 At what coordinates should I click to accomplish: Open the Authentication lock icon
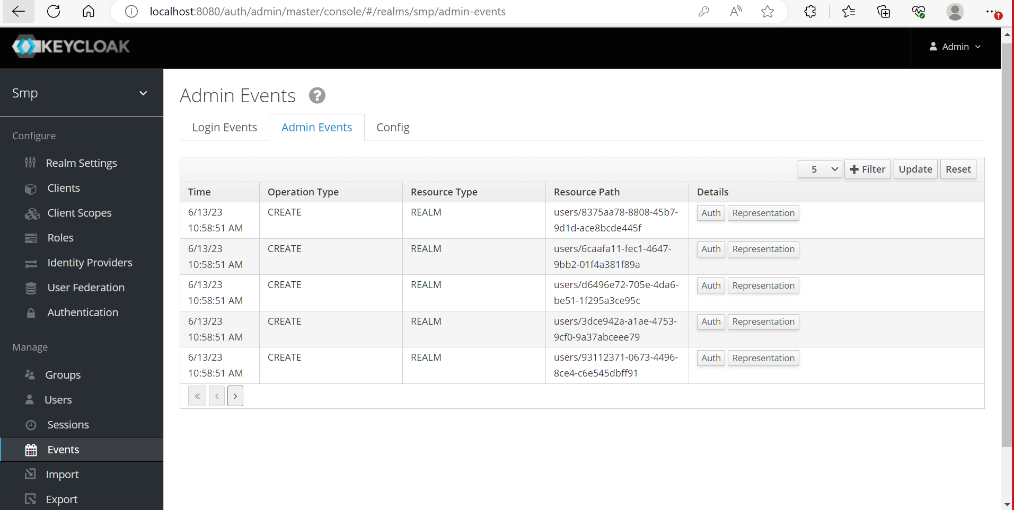tap(32, 312)
